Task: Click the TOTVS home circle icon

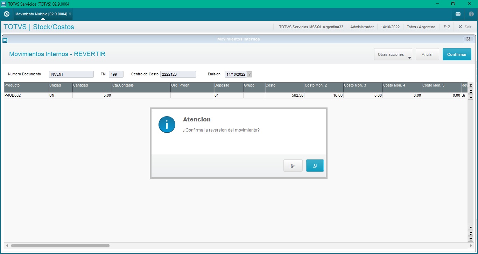Action: [x=7, y=14]
